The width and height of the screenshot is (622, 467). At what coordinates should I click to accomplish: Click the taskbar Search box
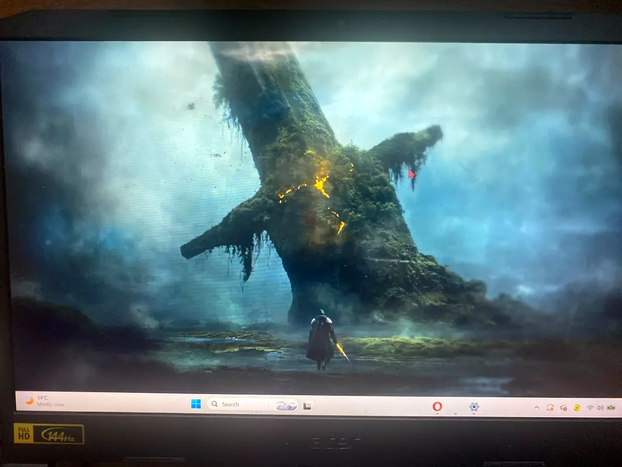tap(253, 405)
